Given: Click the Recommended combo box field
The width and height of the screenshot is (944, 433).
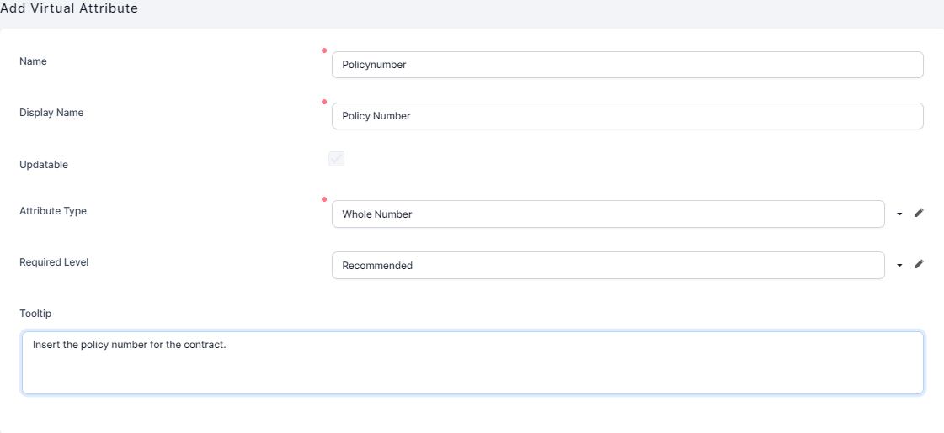Looking at the screenshot, I should [607, 266].
